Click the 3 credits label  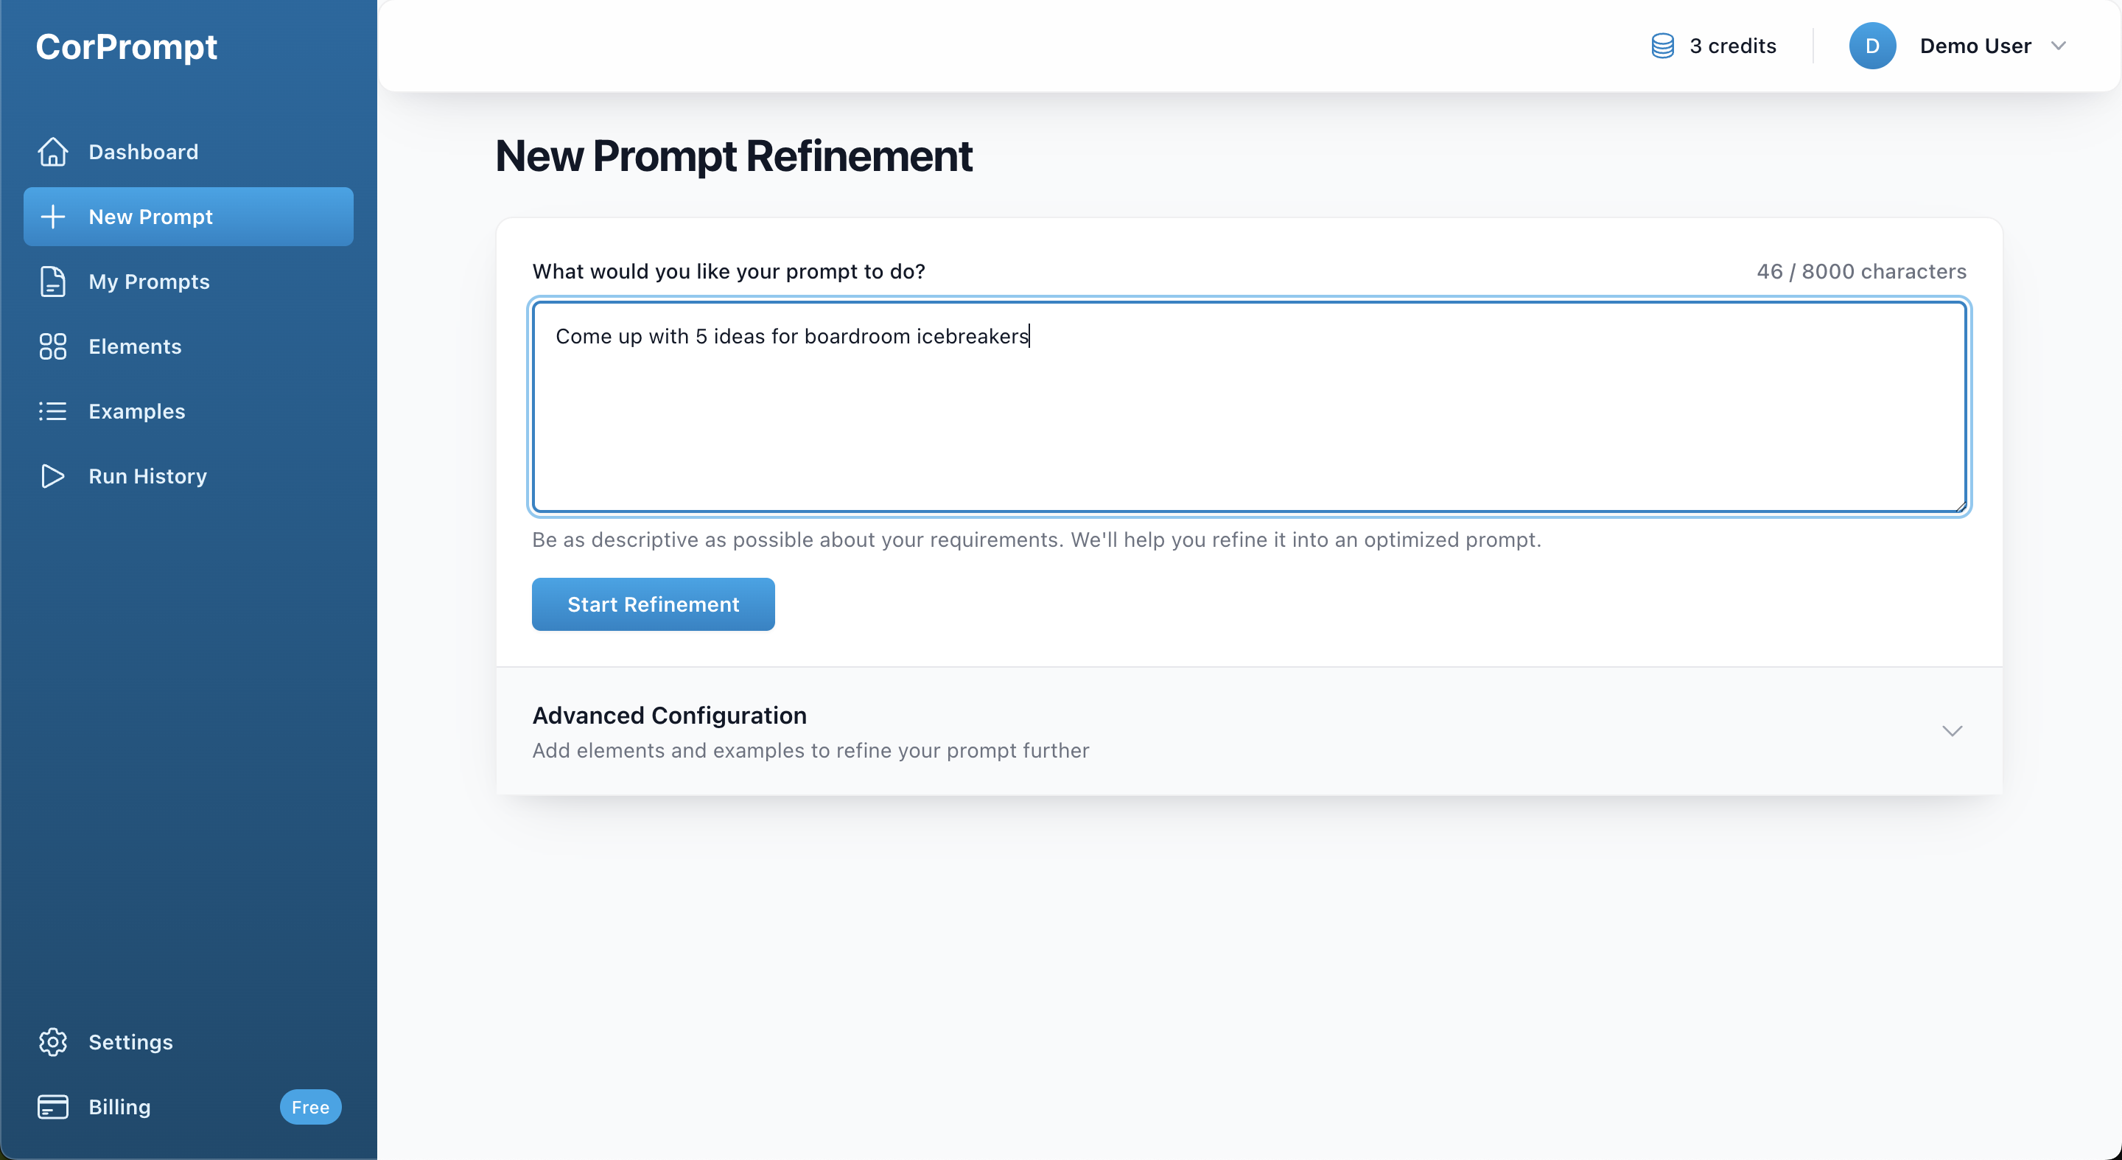point(1732,46)
